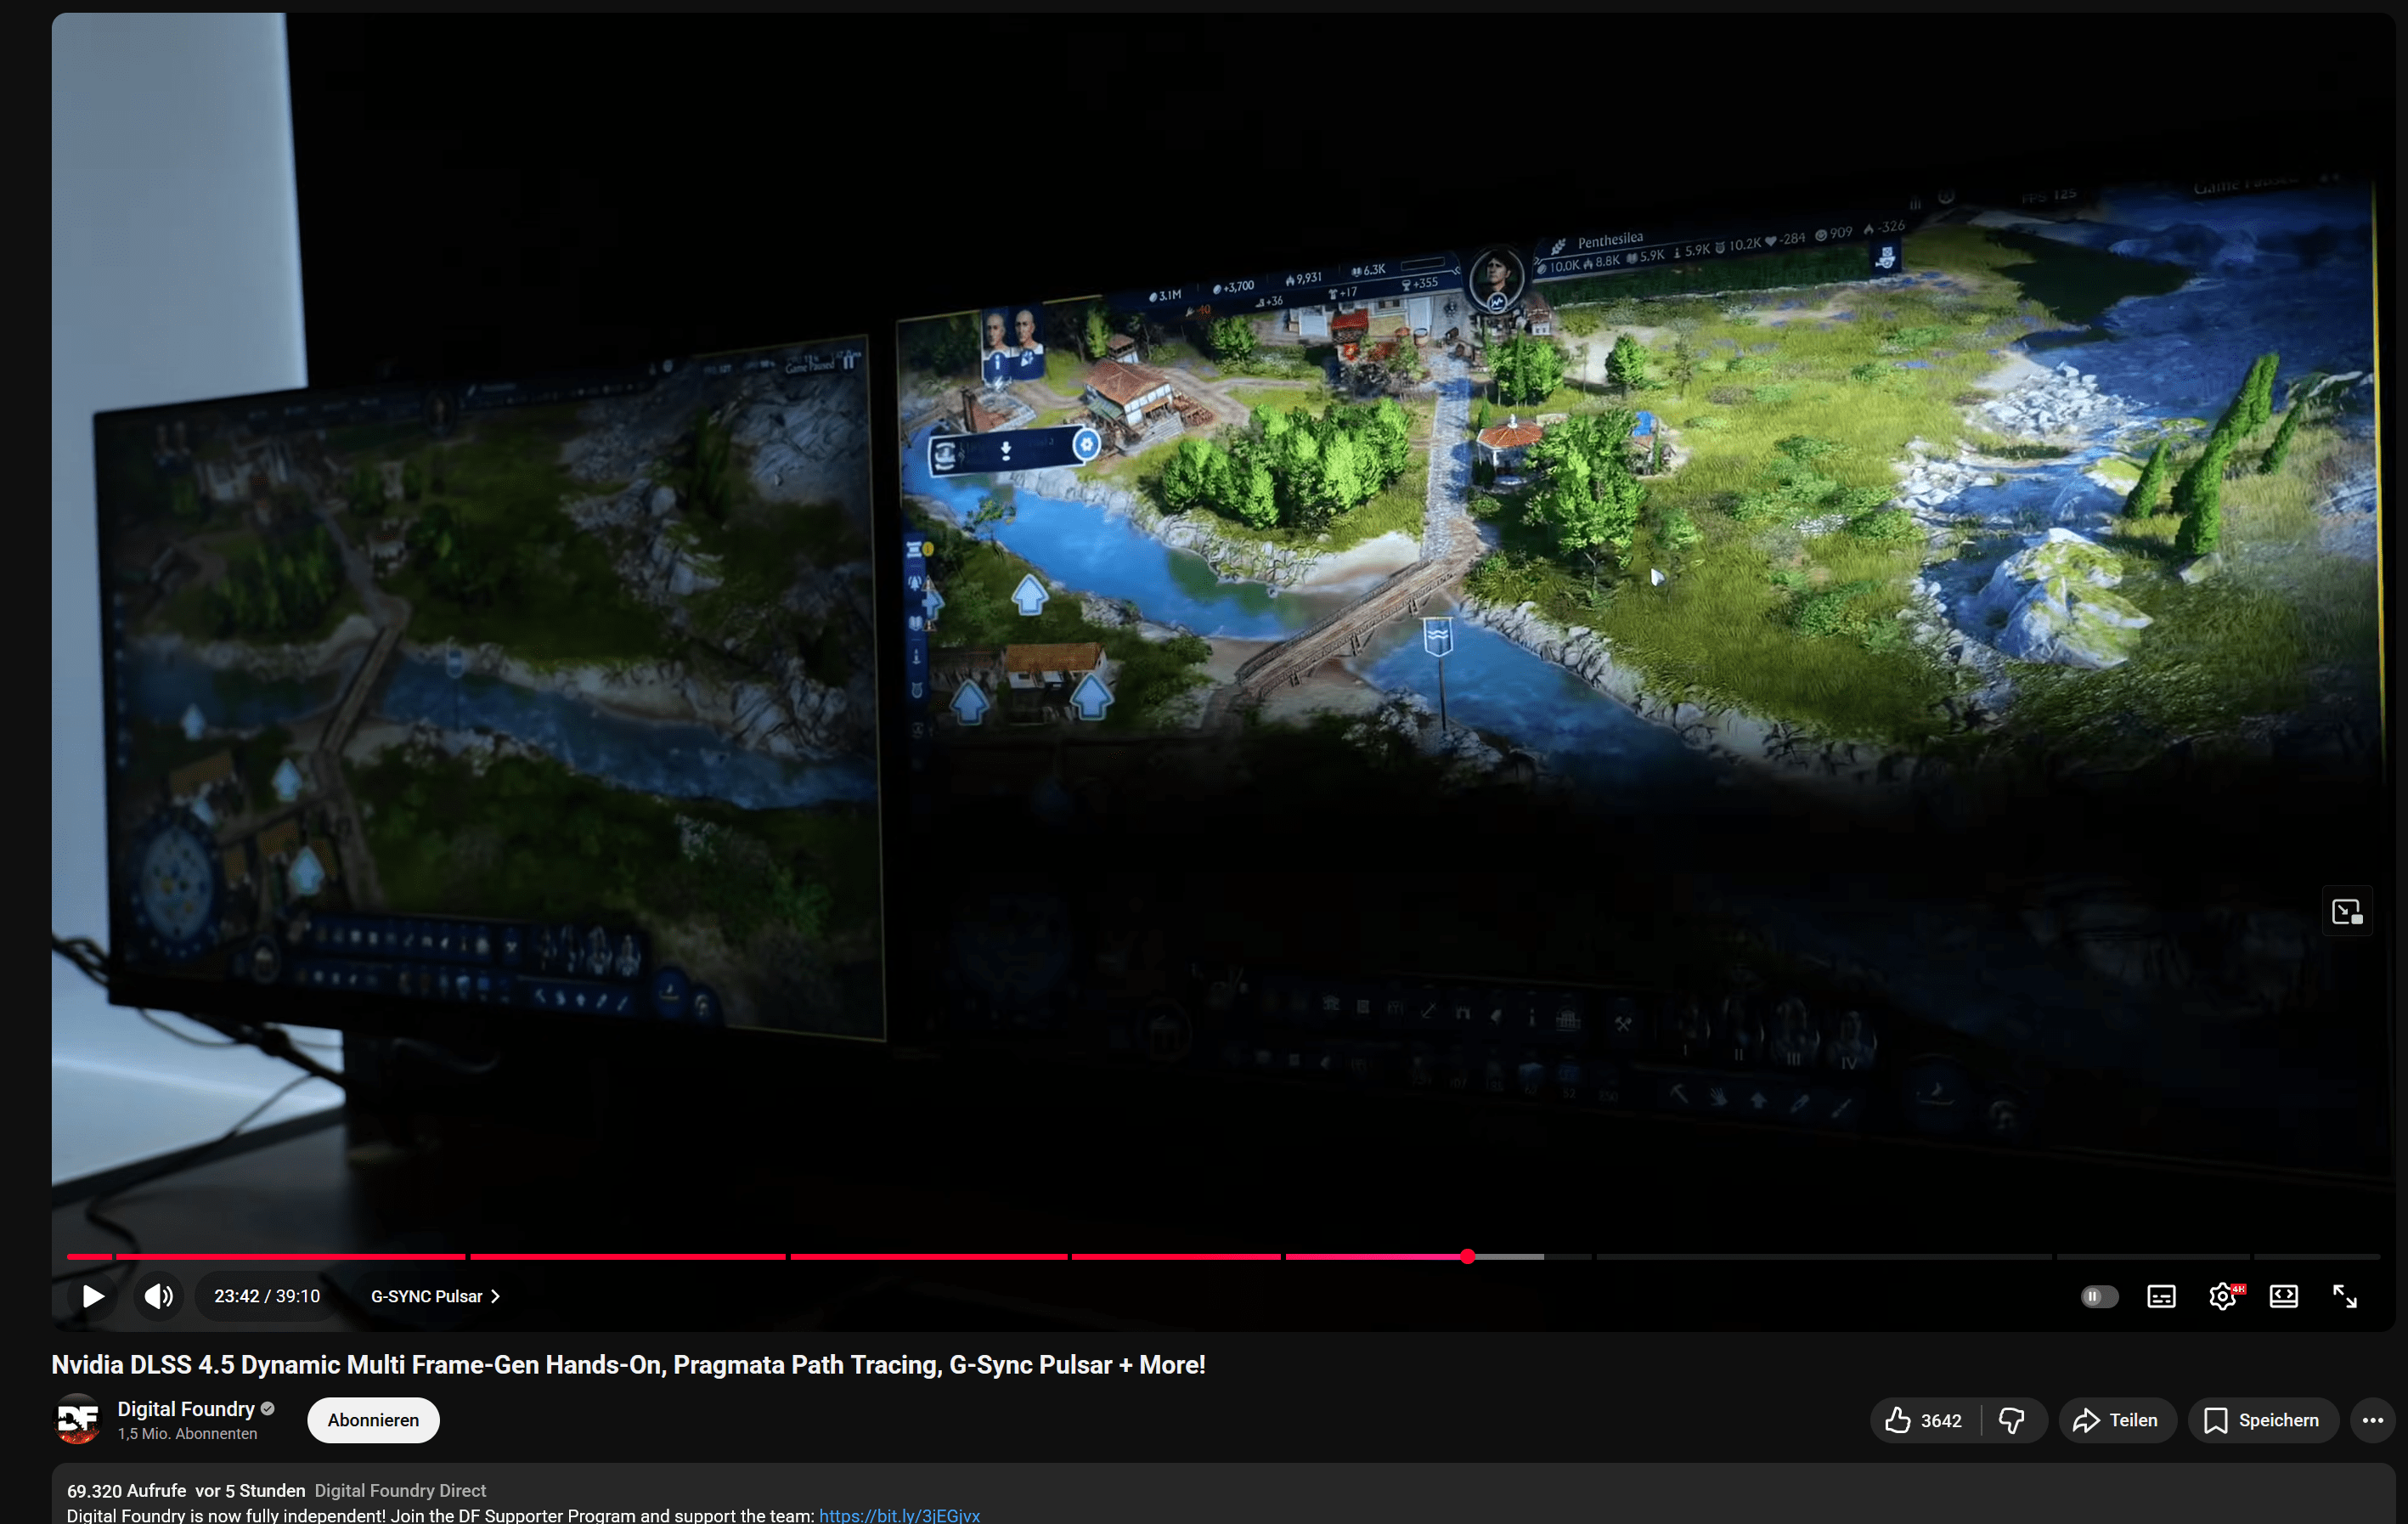Screen dimensions: 2408x1524
Task: Switch to theater mode
Action: pyautogui.click(x=2284, y=1296)
